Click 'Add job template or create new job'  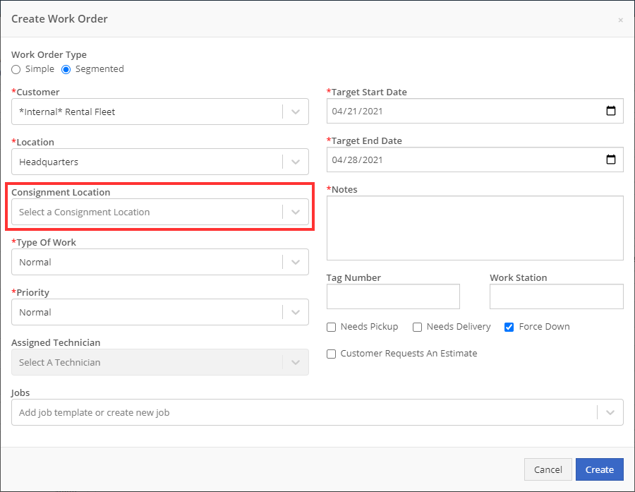point(95,412)
